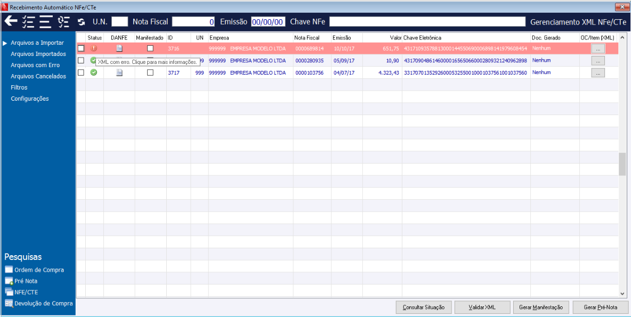
Task: Click Consultar Situação button
Action: pos(424,307)
